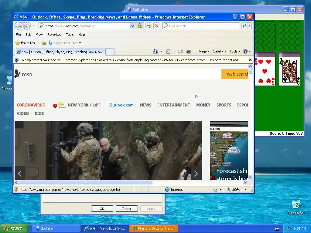Go to the ENTERTAINMENT section
This screenshot has width=311, height=233.
(x=173, y=105)
